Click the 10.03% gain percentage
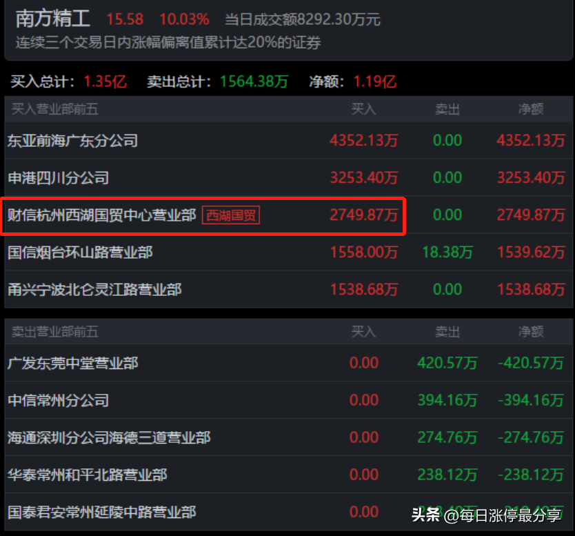 pyautogui.click(x=185, y=19)
